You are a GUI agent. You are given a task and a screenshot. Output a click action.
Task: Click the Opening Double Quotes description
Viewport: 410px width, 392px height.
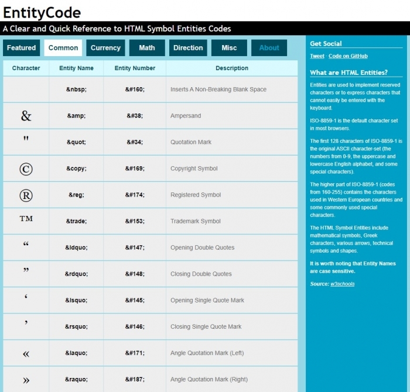203,247
